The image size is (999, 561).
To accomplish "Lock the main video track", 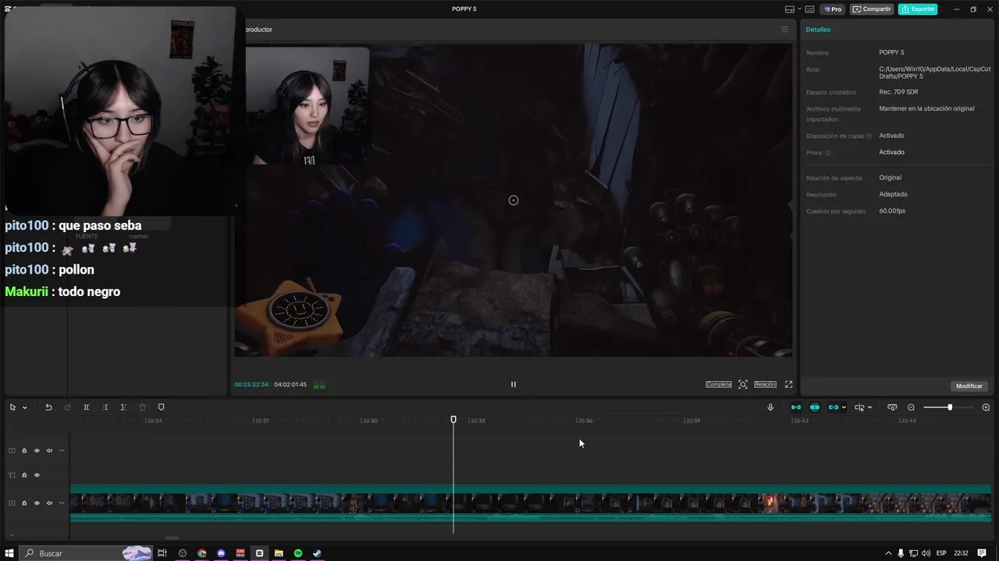I will [24, 503].
